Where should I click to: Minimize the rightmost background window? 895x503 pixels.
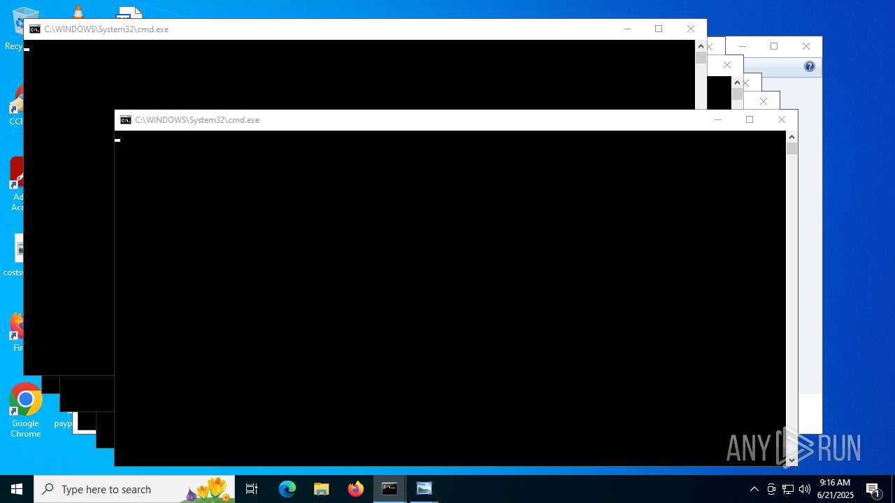(742, 46)
